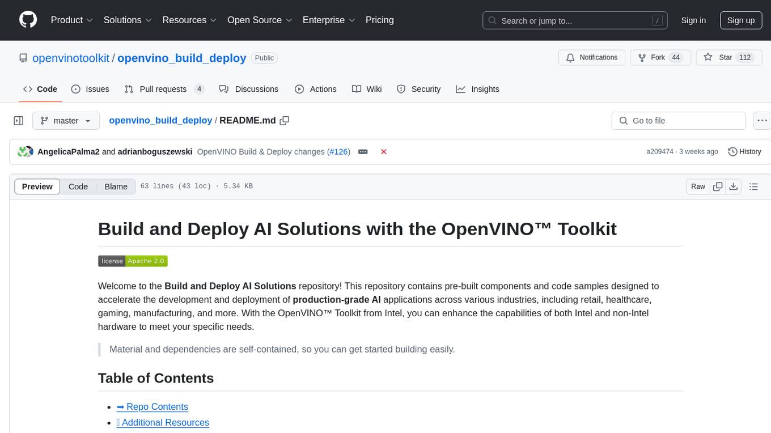Copy the README.md file path

tap(285, 120)
